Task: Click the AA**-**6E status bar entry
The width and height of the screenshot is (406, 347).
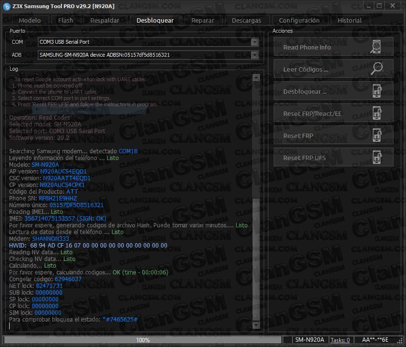Action: coord(375,340)
